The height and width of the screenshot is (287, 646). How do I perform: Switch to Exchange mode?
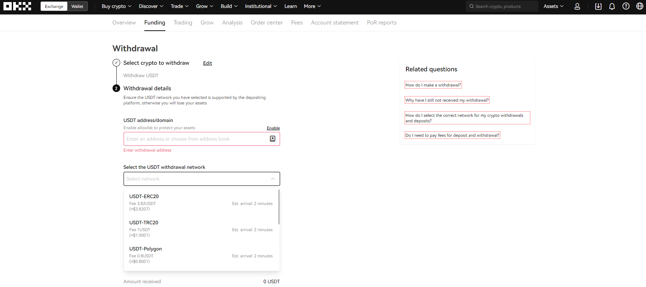[54, 6]
